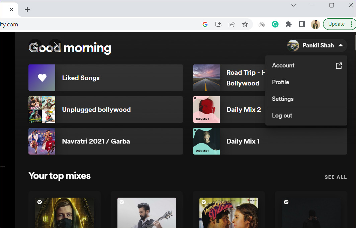
Task: Go back in Spotify navigation
Action: pos(35,45)
